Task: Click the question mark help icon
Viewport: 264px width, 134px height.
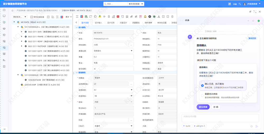Action: point(141,17)
